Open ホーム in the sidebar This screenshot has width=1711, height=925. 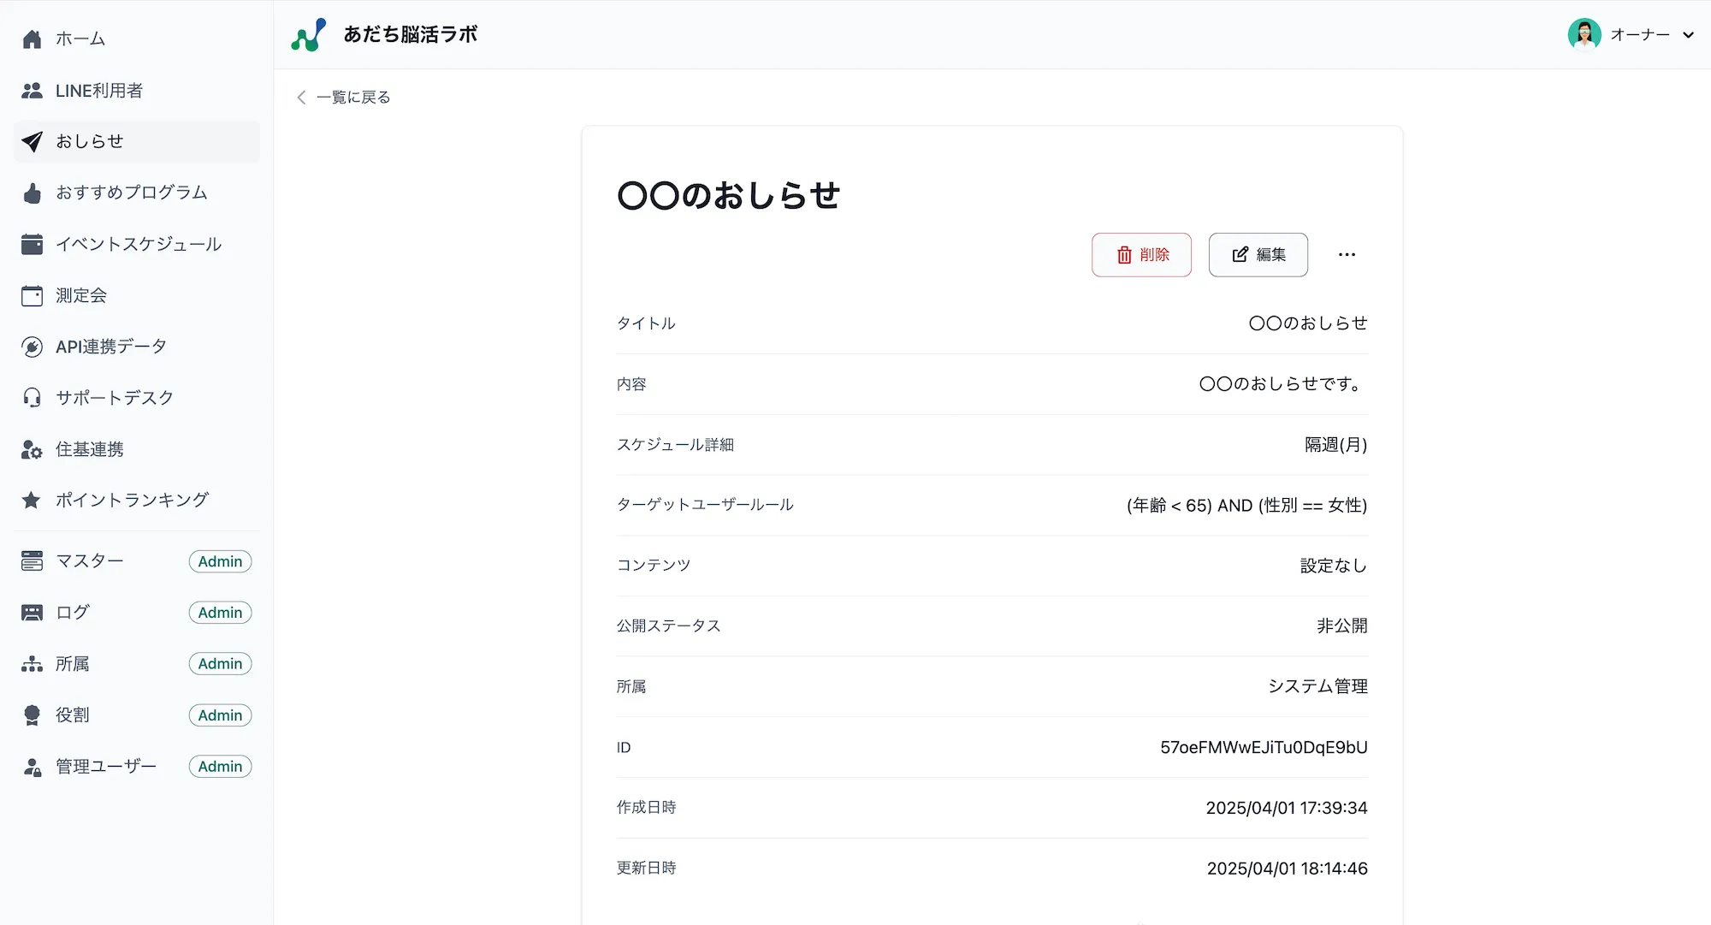tap(137, 39)
